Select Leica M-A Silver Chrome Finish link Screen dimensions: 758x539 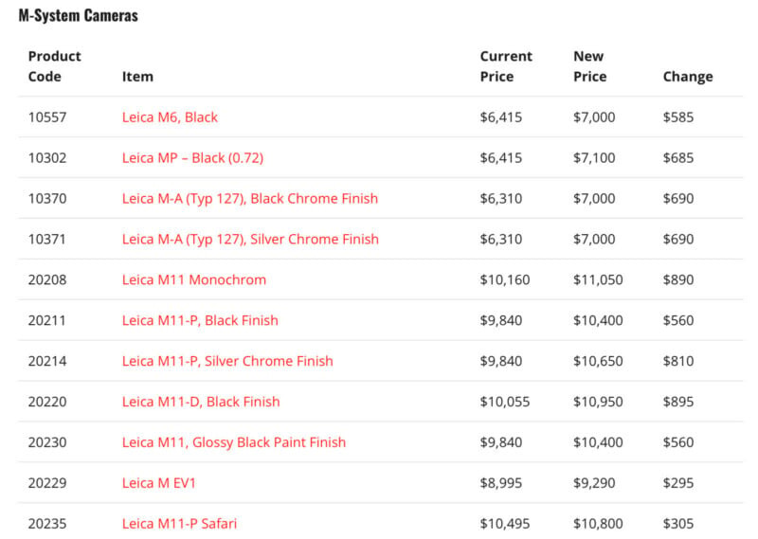click(x=250, y=240)
